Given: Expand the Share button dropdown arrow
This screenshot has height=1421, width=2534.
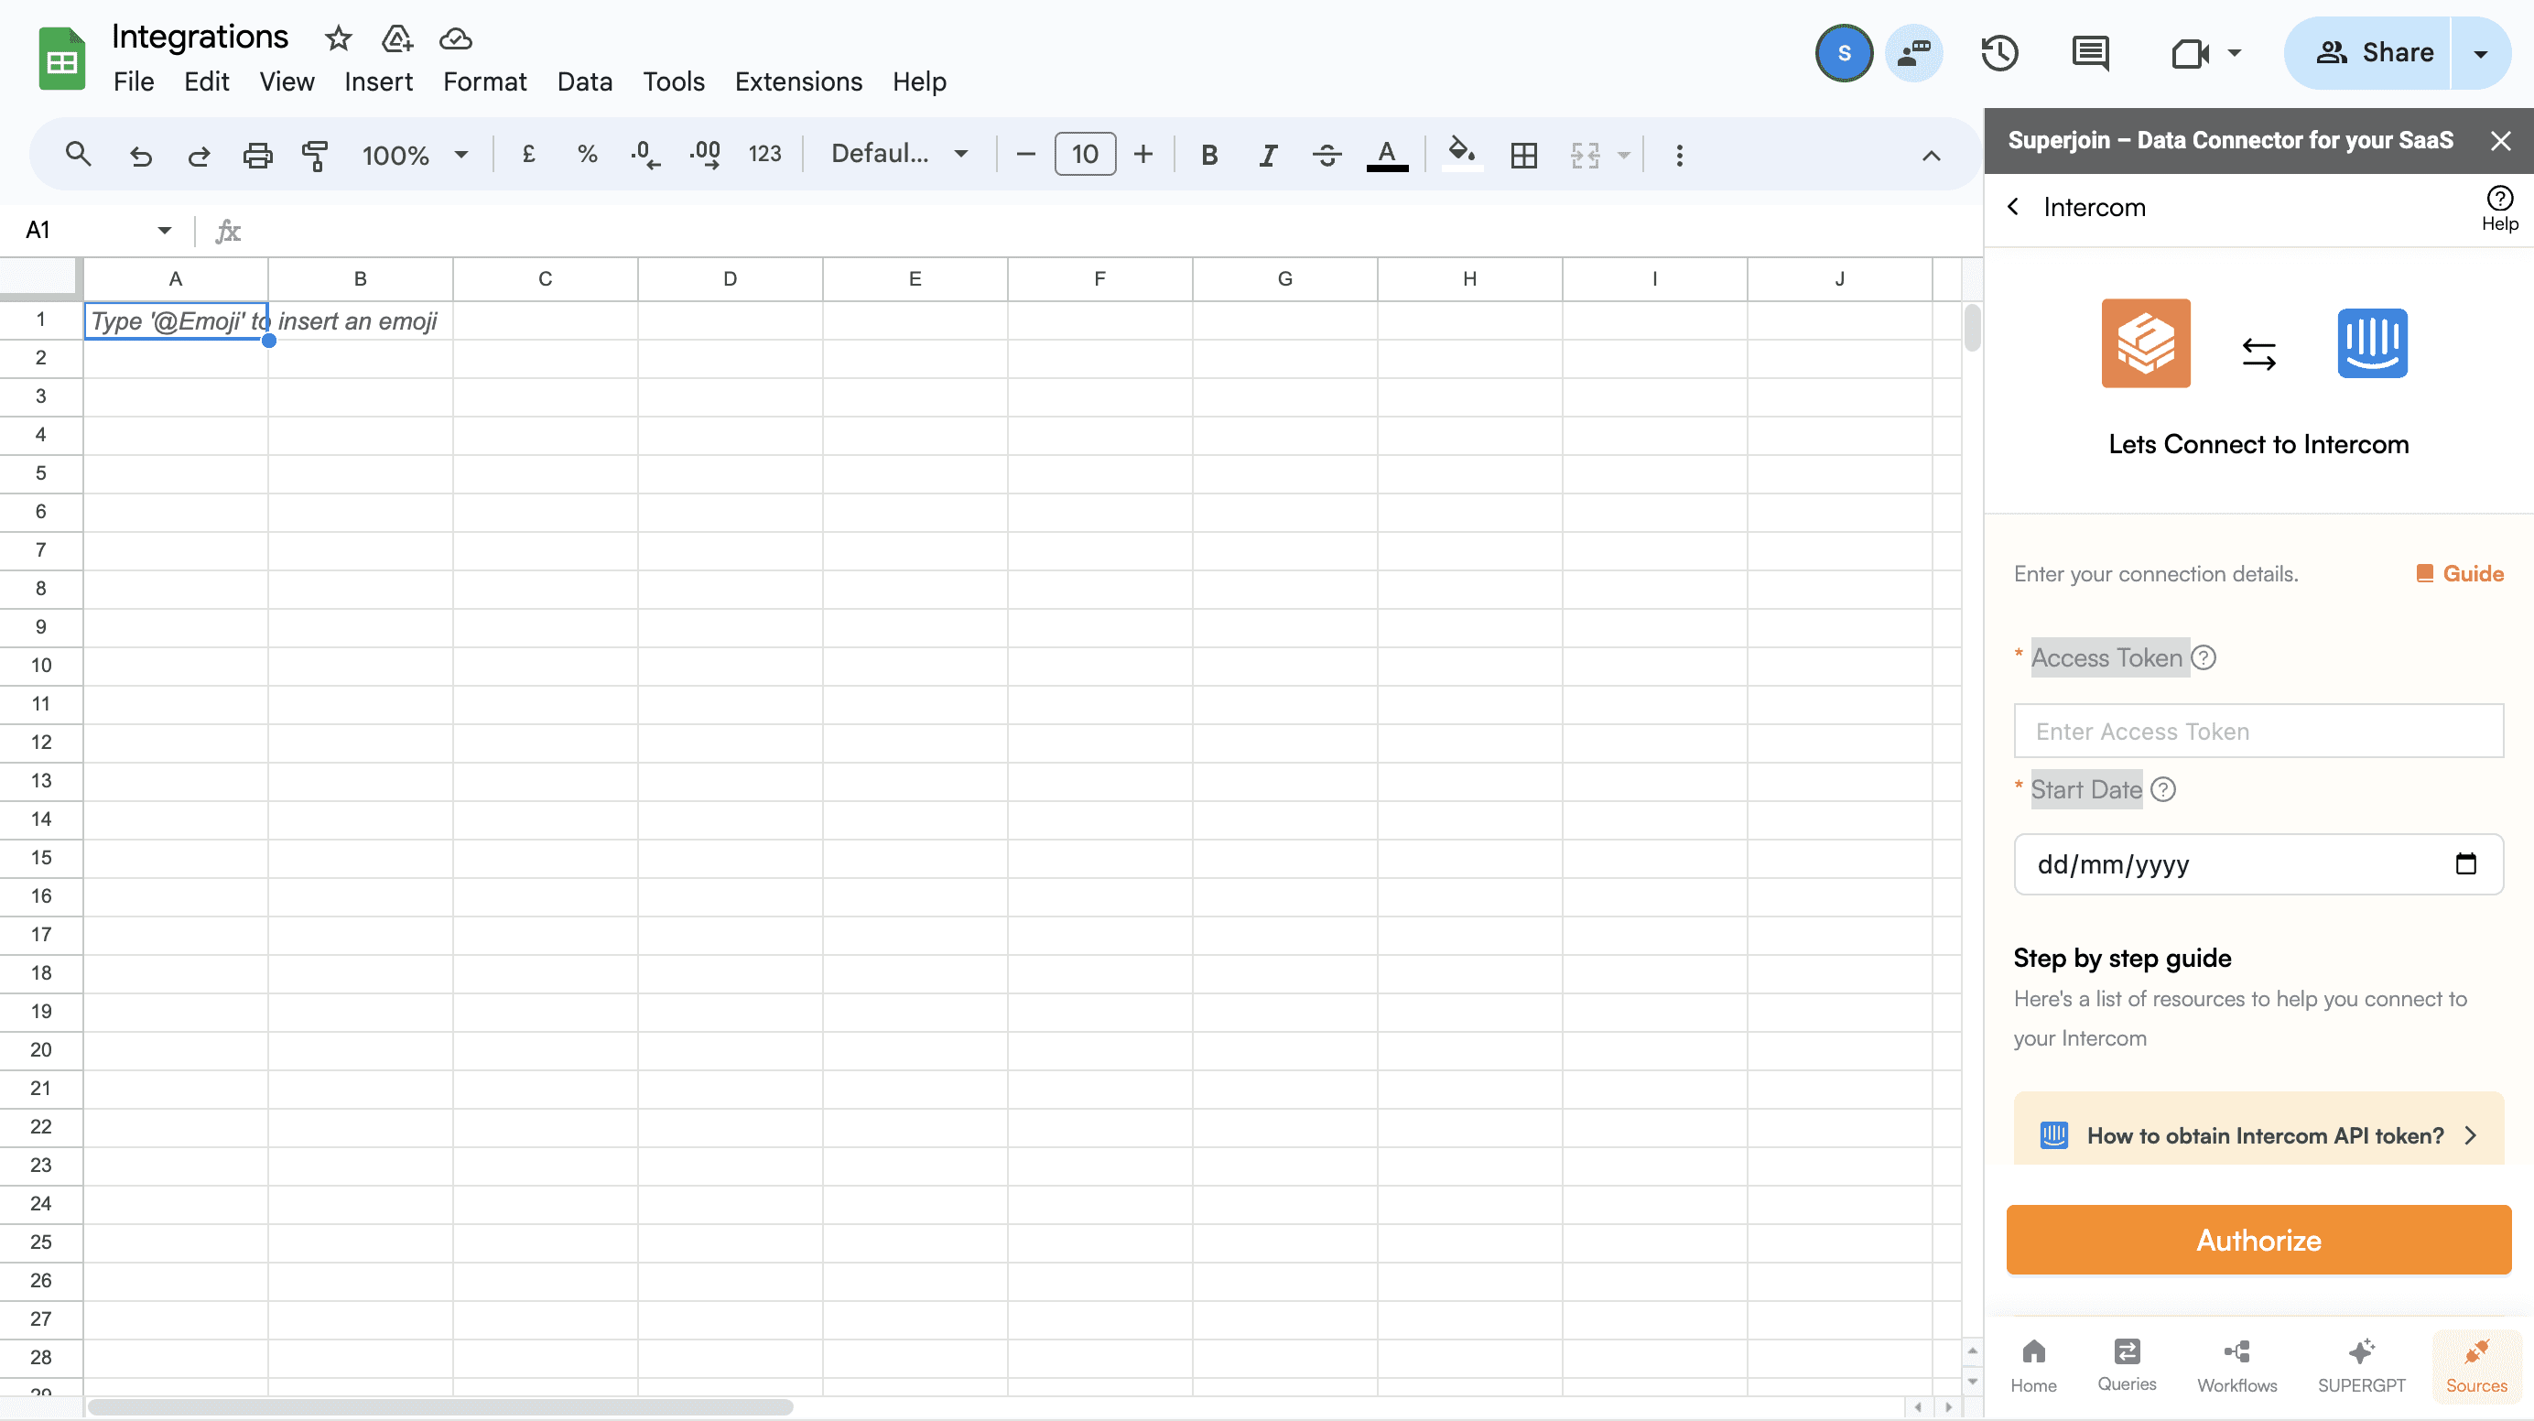Looking at the screenshot, I should (x=2480, y=53).
